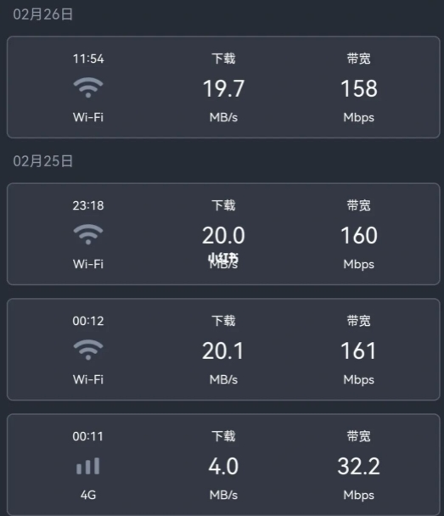The width and height of the screenshot is (444, 516).
Task: Select the 158 Mbps bandwidth value
Action: (x=359, y=88)
